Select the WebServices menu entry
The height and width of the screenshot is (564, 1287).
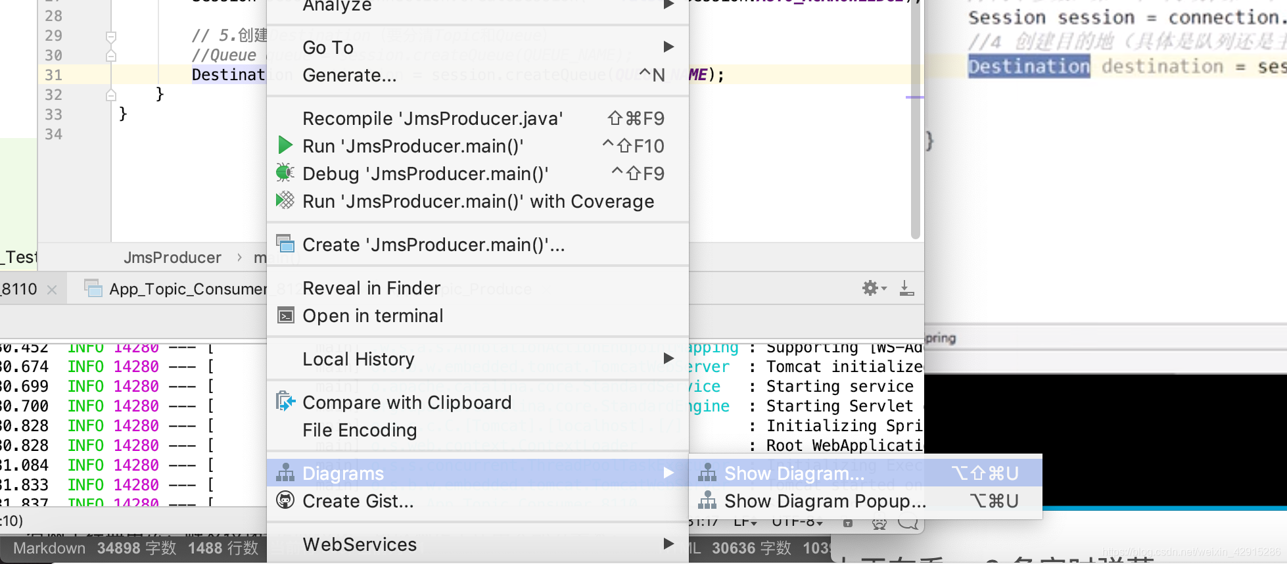click(x=478, y=544)
